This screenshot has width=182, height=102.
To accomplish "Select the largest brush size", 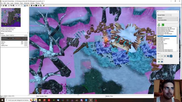I will click(x=171, y=56).
